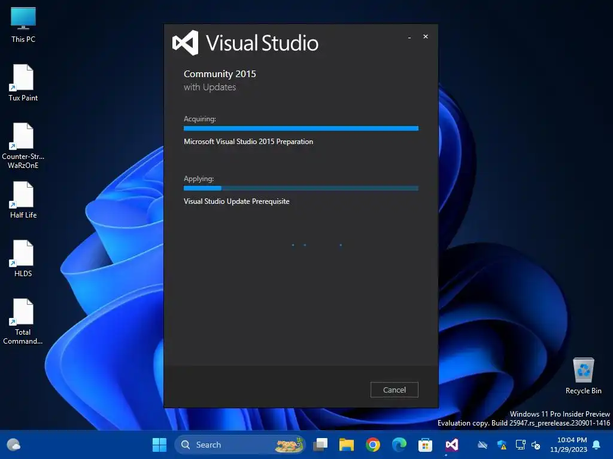Image resolution: width=613 pixels, height=459 pixels.
Task: Open the clock showing 10:04 PM
Action: point(569,445)
